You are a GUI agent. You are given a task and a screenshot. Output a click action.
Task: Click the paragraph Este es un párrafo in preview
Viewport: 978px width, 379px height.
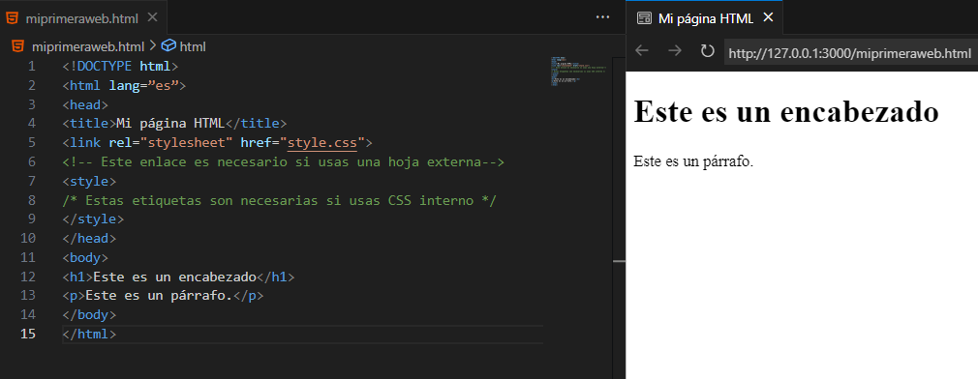(x=693, y=161)
